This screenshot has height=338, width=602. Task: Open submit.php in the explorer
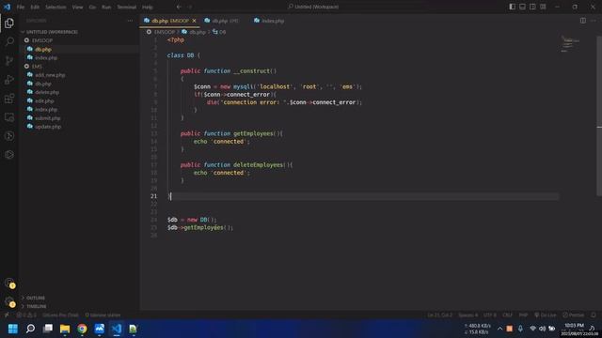click(48, 118)
